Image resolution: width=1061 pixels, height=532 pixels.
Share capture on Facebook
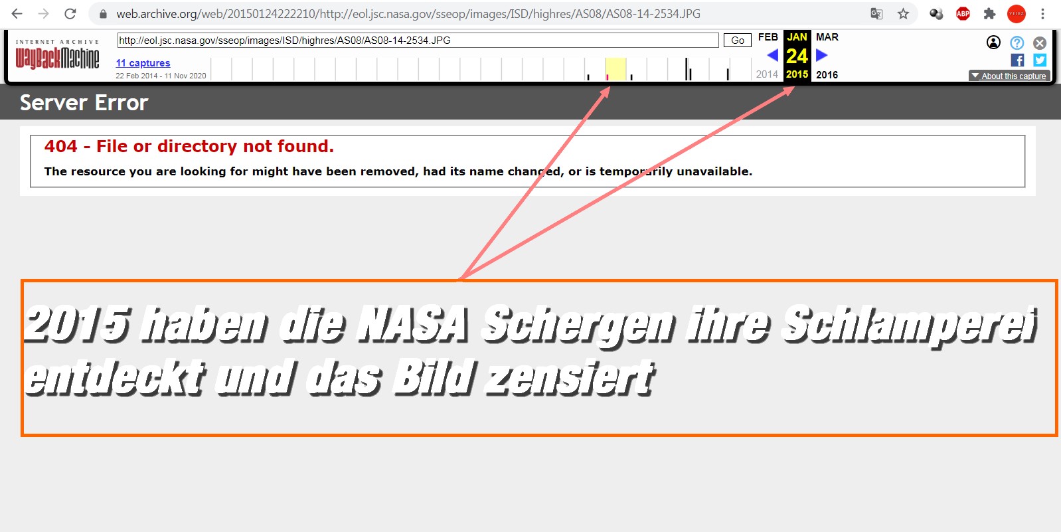(x=1017, y=60)
